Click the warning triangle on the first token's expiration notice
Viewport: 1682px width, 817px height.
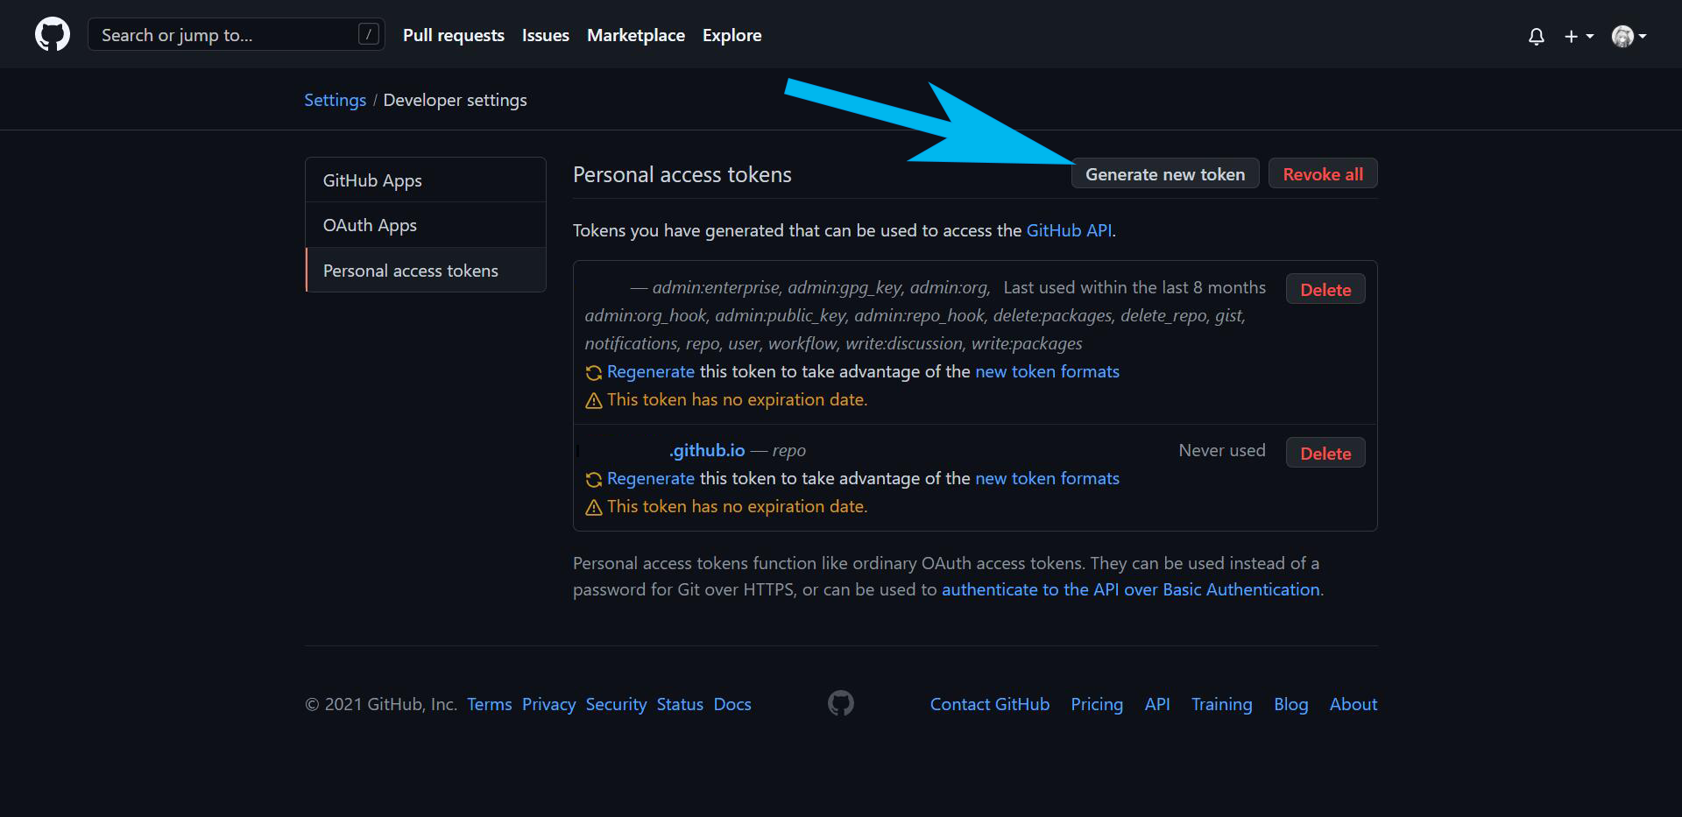594,400
